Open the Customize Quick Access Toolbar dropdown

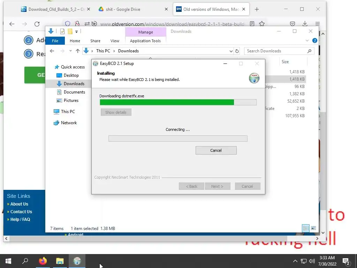(76, 32)
